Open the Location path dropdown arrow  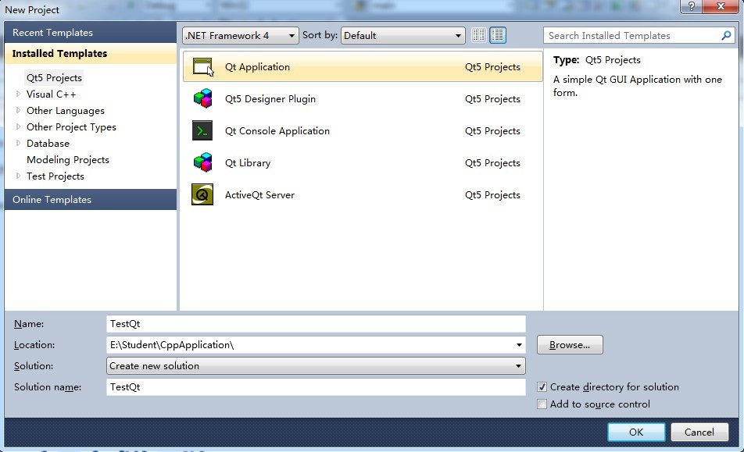pos(519,345)
